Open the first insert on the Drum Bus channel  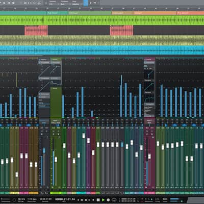coord(44,63)
